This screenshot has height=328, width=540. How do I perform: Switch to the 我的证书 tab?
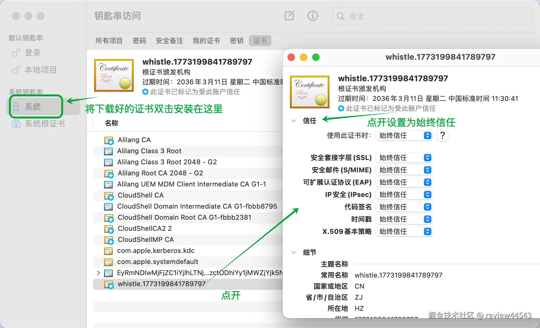[x=206, y=41]
